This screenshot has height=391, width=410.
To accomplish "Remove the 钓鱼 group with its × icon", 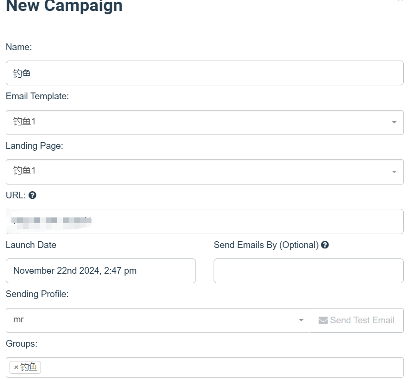I will (x=16, y=367).
